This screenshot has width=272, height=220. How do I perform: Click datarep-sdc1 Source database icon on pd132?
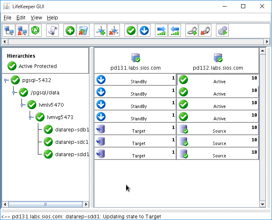[x=184, y=141]
